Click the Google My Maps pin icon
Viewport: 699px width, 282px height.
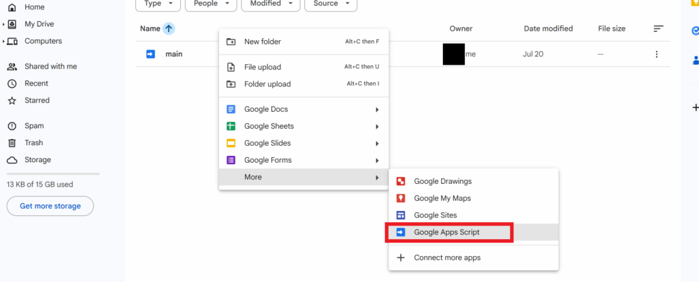point(401,198)
